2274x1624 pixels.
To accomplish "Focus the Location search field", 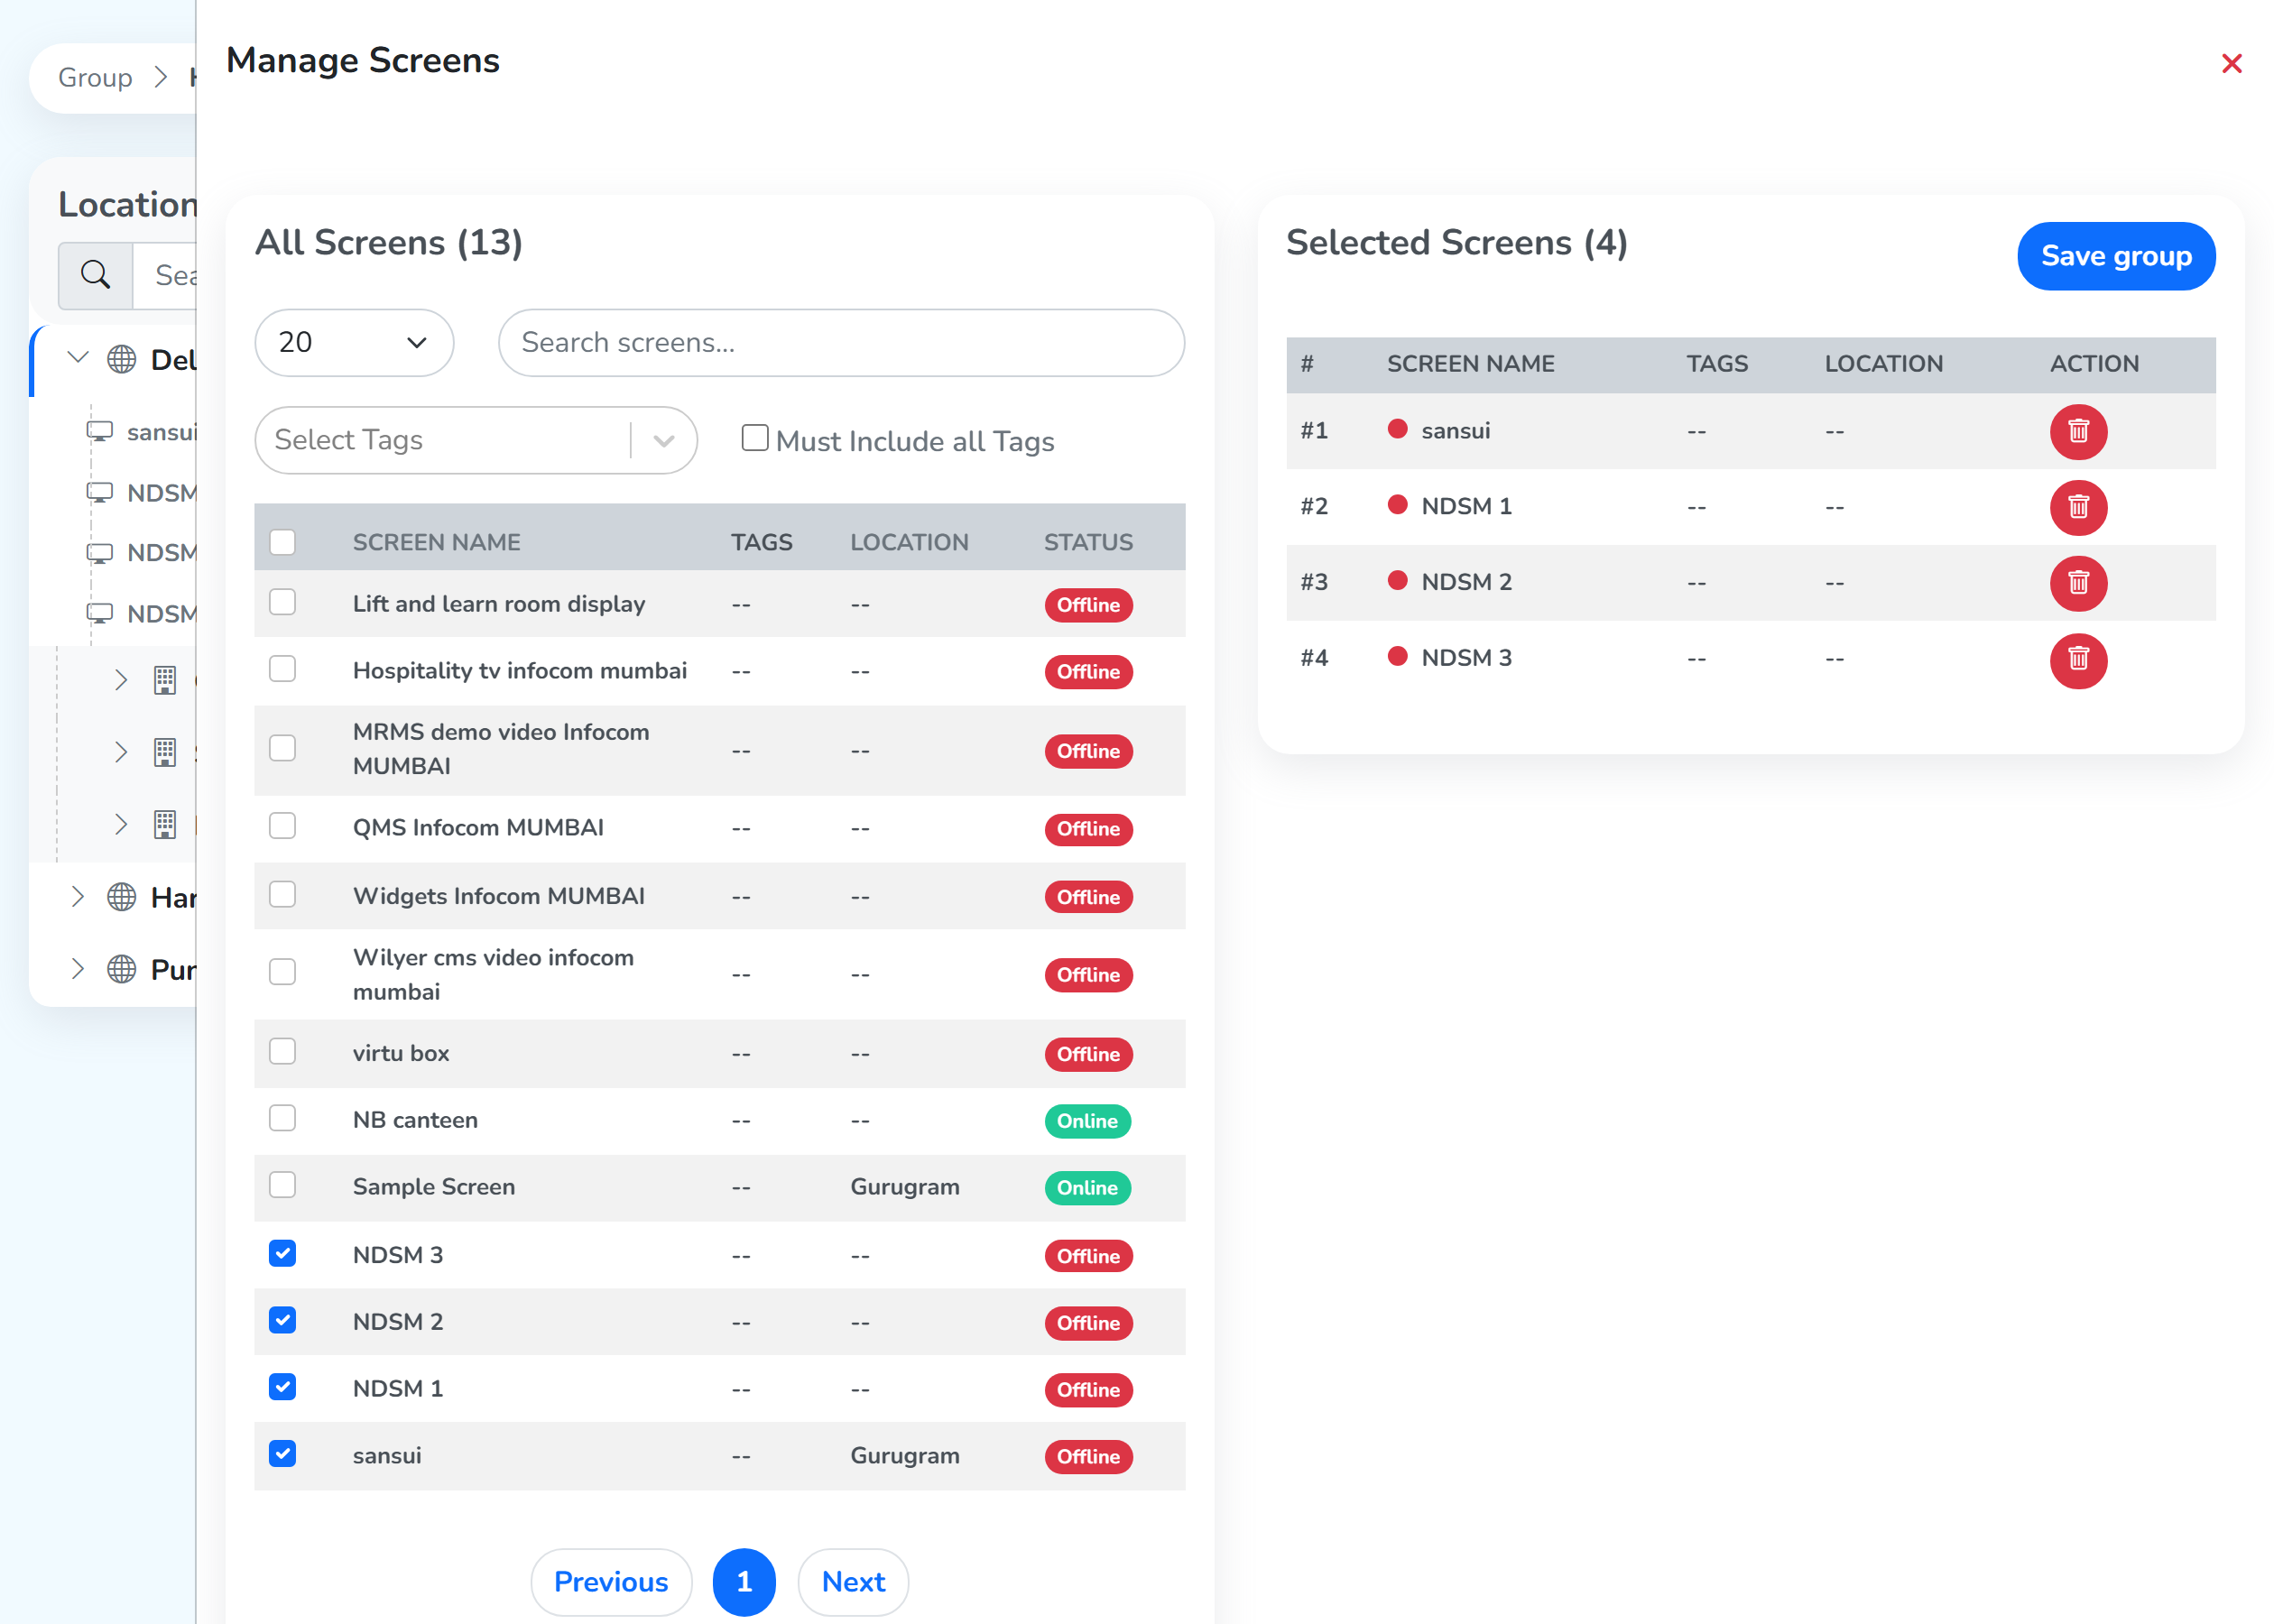I will pos(165,275).
